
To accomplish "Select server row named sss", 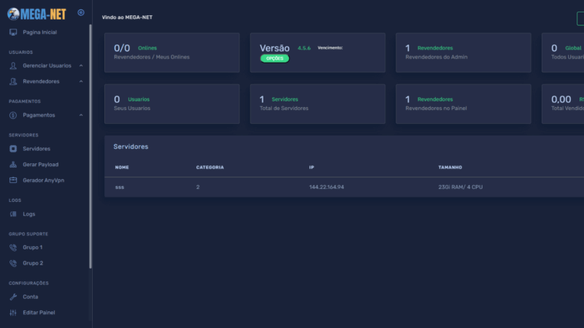I will pos(344,187).
